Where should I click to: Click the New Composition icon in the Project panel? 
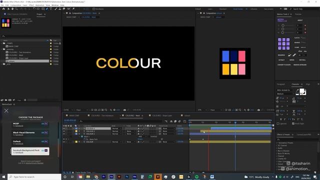click(x=10, y=100)
